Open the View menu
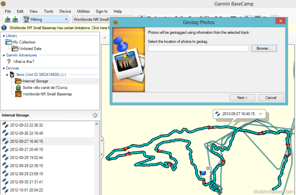The height and width of the screenshot is (195, 296). tap(33, 12)
